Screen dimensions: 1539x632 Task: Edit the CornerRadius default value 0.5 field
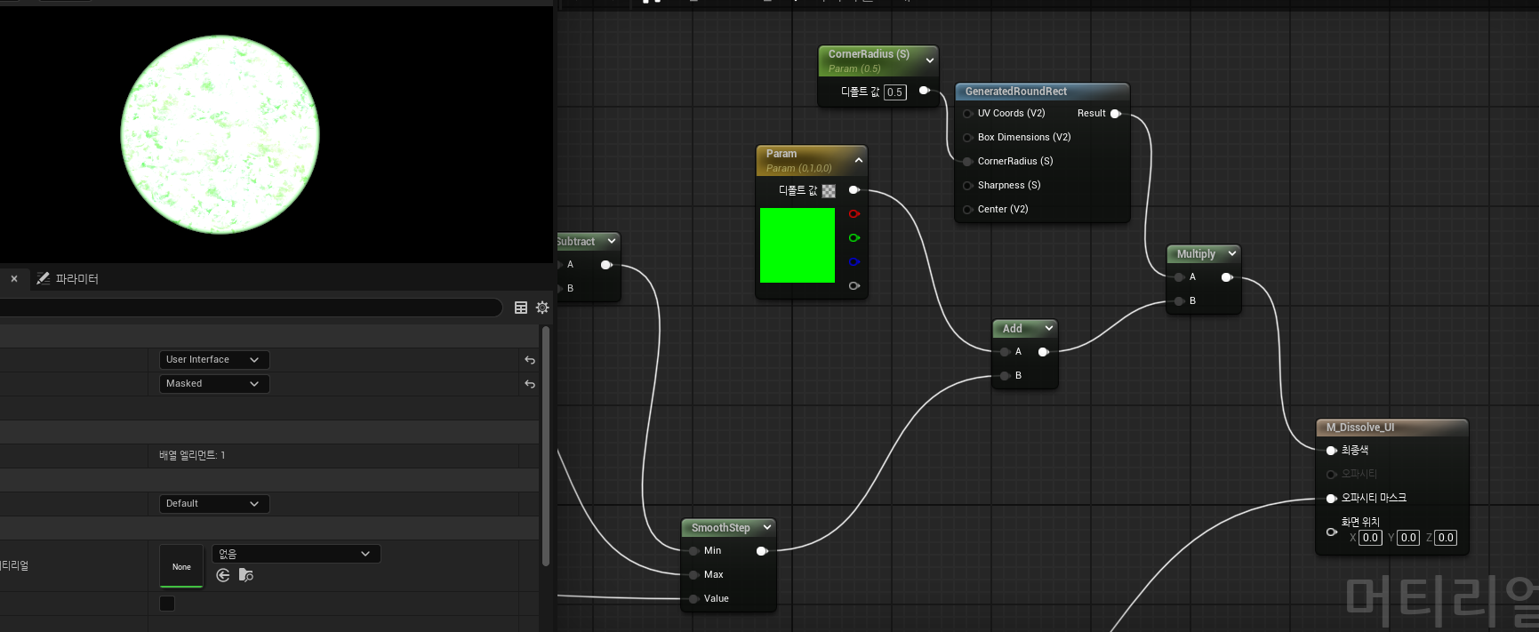pyautogui.click(x=894, y=92)
